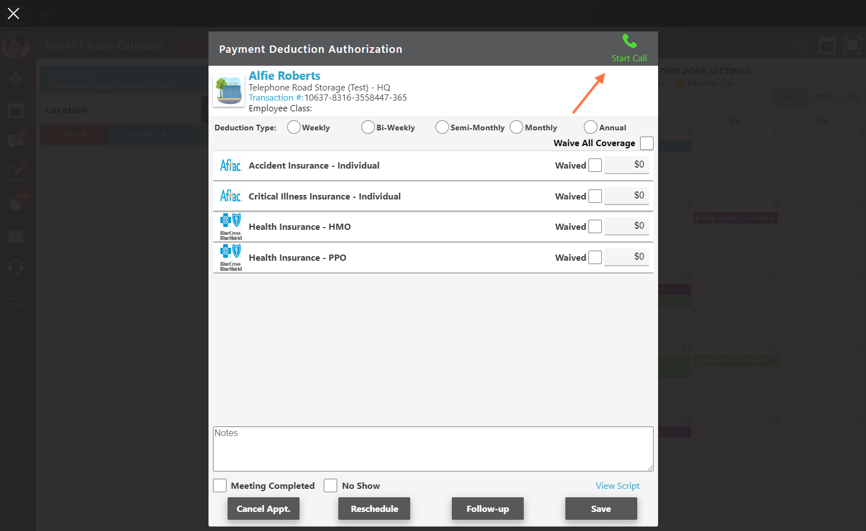Image resolution: width=866 pixels, height=531 pixels.
Task: Open the Alfie Roberts name link
Action: click(x=284, y=75)
